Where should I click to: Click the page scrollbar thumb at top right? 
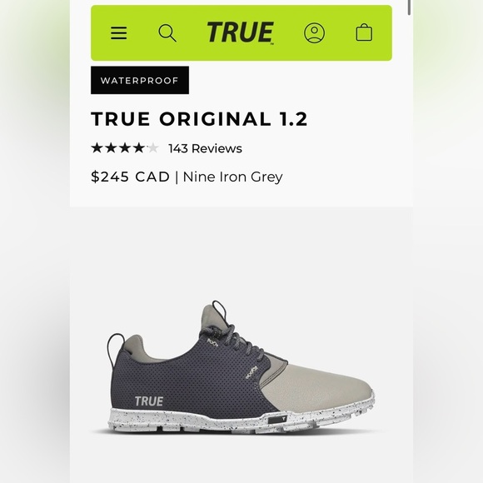point(409,7)
